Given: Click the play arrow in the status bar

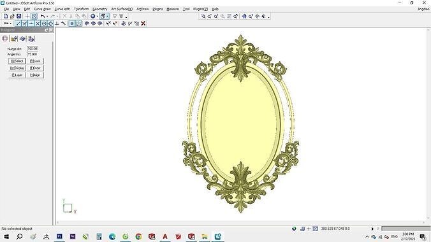Looking at the screenshot, I should click(372, 229).
